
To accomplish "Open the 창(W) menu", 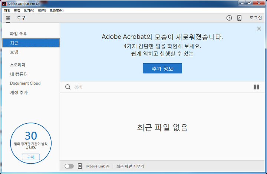I will coord(42,10).
